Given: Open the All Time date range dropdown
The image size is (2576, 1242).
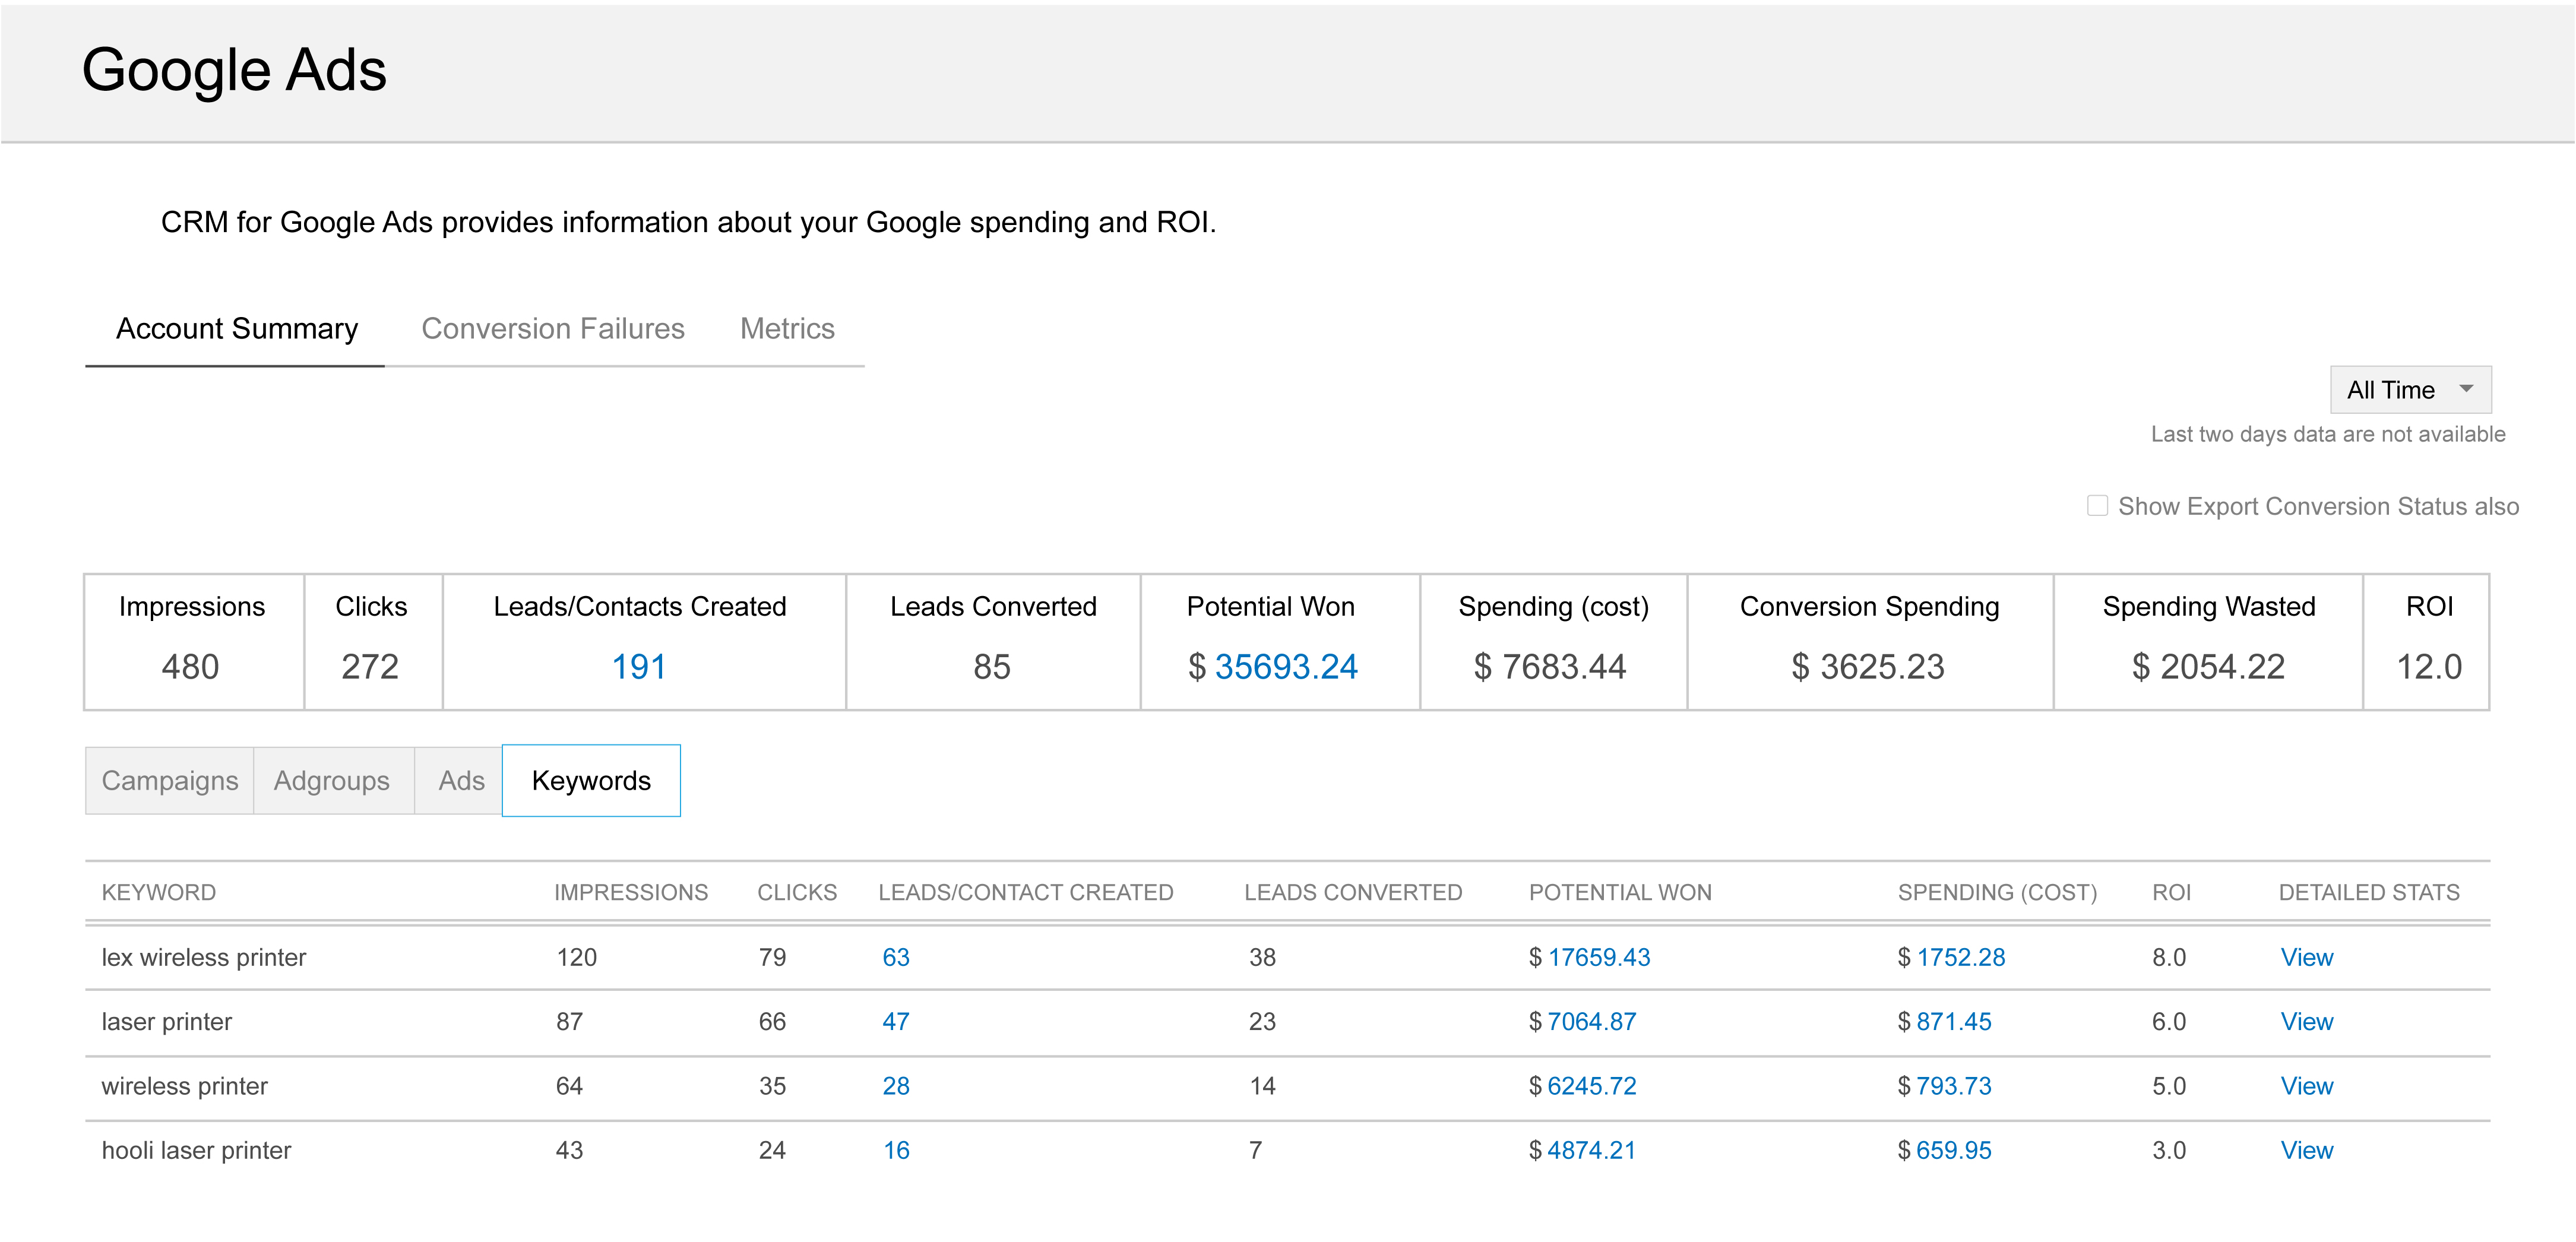Looking at the screenshot, I should pyautogui.click(x=2410, y=390).
